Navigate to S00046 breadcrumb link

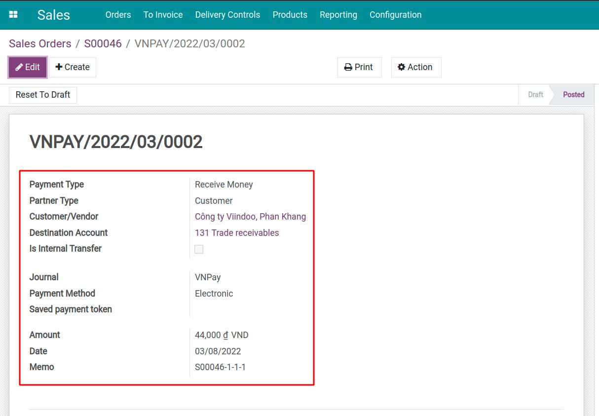pos(103,43)
